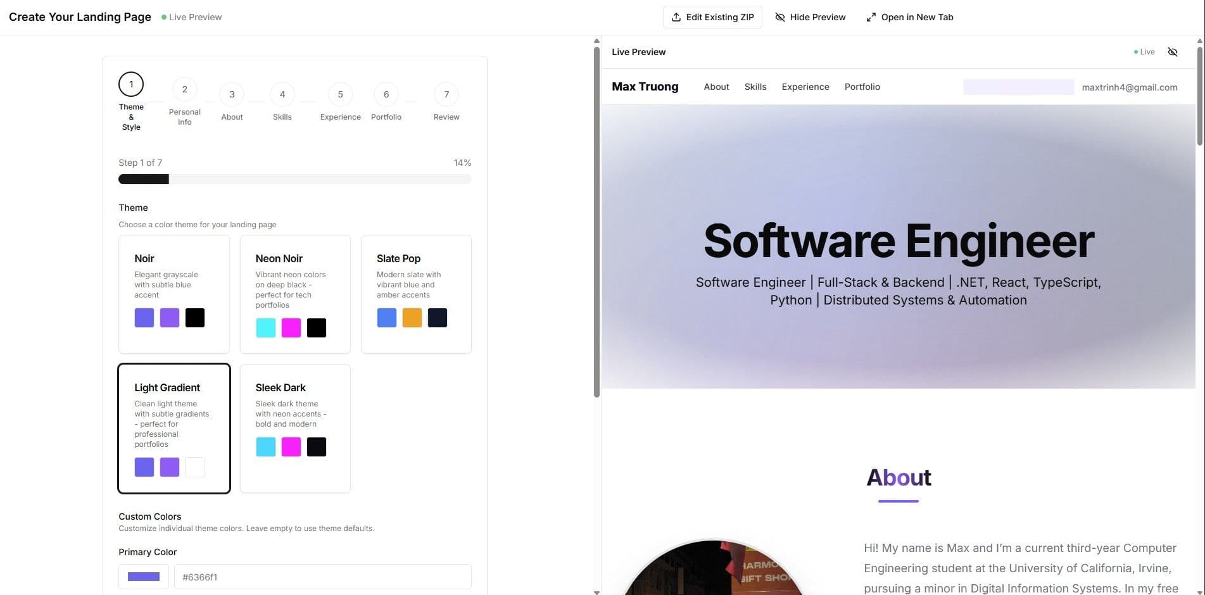
Task: Choose the Neon Noir theme
Action: click(x=295, y=294)
